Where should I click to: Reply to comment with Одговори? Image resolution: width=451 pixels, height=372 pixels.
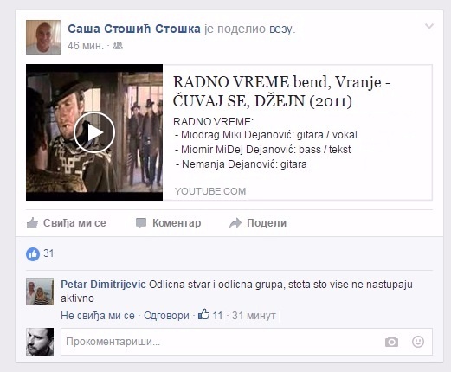(166, 316)
